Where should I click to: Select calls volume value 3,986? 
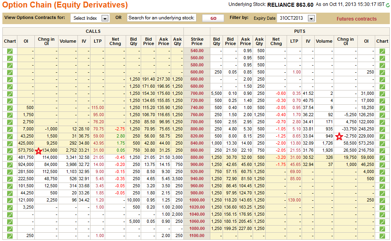(x=72, y=164)
